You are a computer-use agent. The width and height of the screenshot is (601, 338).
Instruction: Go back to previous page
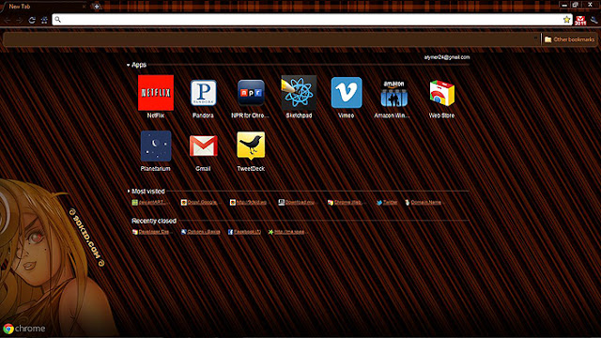tap(8, 20)
